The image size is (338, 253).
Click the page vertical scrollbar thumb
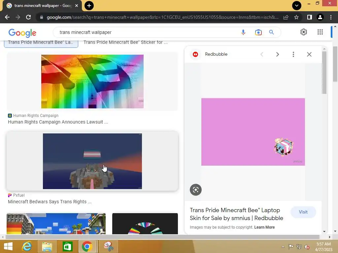335,64
